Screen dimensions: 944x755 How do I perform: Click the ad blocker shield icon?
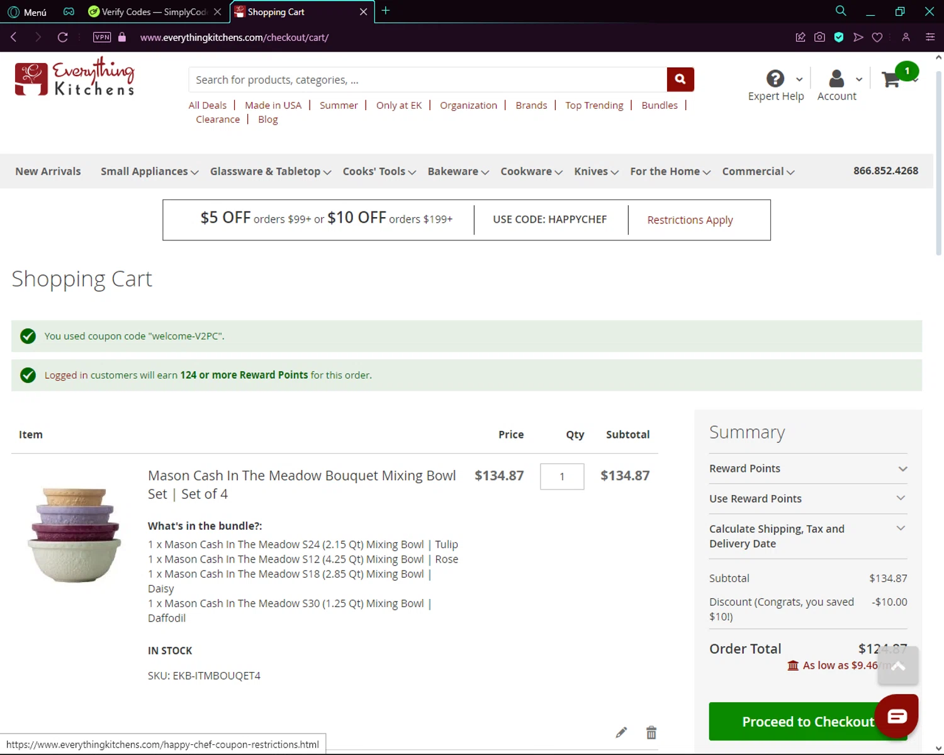839,37
